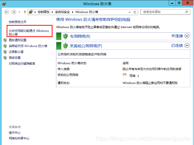This screenshot has height=145, width=194.
Task: Refresh the Windows Firewall page
Action: [135, 12]
